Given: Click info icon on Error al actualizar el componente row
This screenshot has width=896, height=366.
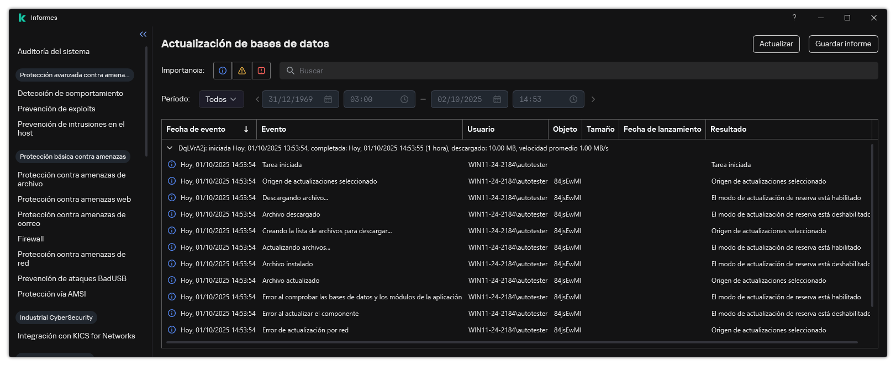Looking at the screenshot, I should click(x=172, y=314).
